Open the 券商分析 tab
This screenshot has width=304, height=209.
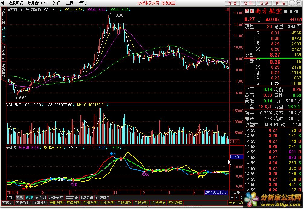click(x=74, y=203)
